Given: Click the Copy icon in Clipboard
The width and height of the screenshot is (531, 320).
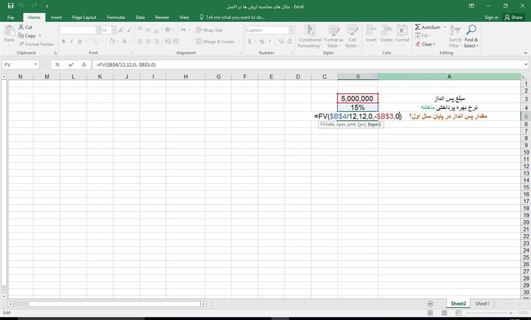Looking at the screenshot, I should (x=21, y=36).
